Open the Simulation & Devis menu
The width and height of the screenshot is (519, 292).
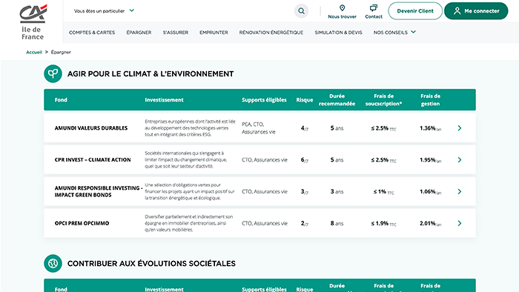coord(338,33)
